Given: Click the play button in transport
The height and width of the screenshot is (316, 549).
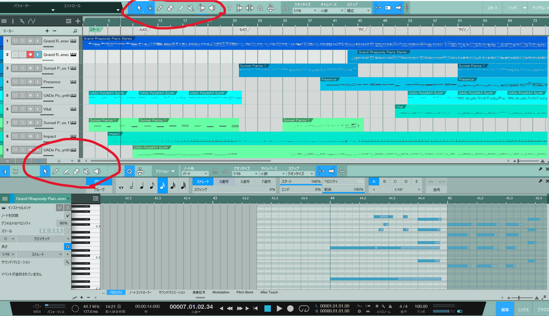Looking at the screenshot, I should (x=279, y=309).
